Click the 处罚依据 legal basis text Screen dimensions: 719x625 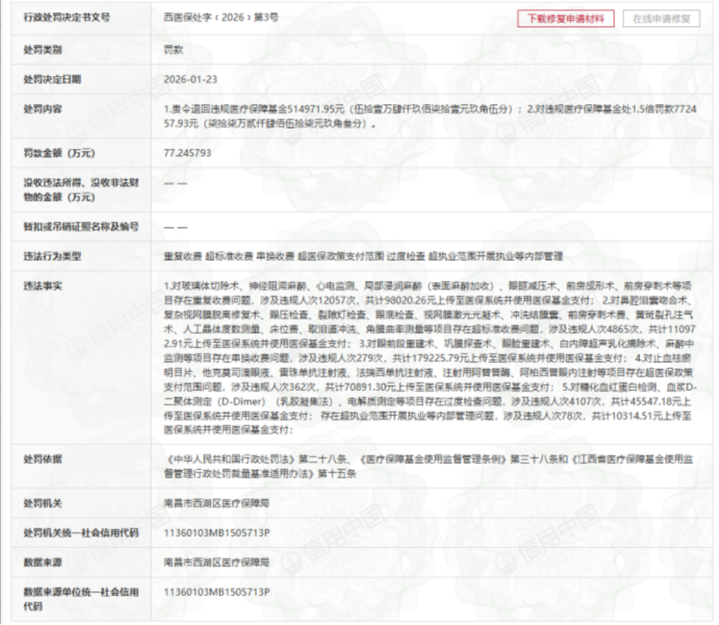pyautogui.click(x=428, y=466)
